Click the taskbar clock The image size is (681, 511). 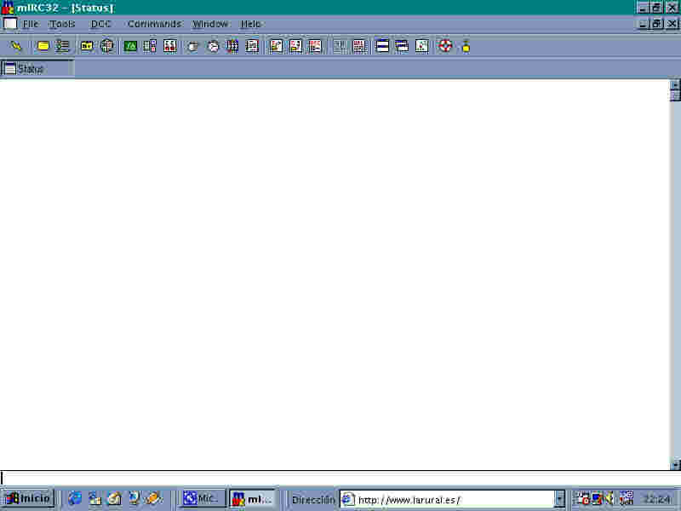click(658, 499)
